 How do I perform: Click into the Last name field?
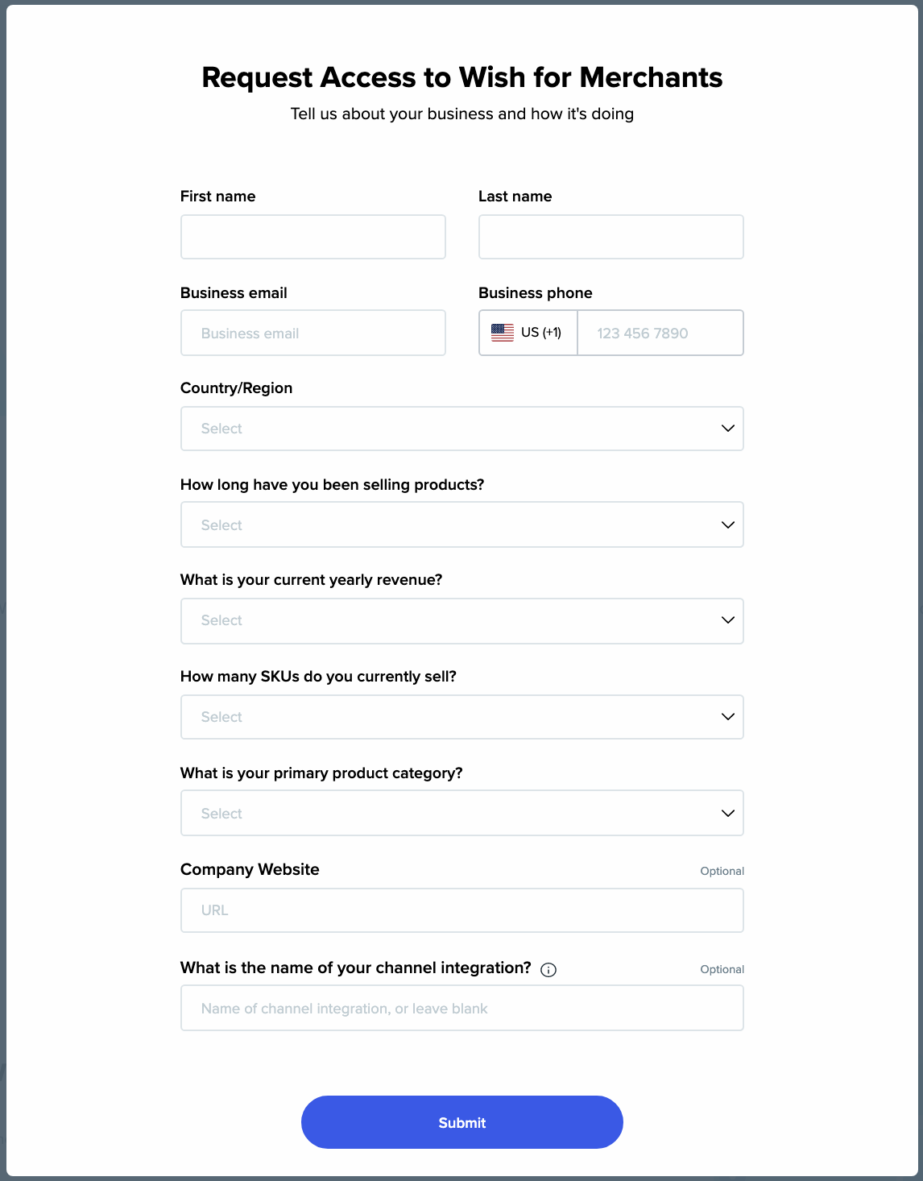611,237
